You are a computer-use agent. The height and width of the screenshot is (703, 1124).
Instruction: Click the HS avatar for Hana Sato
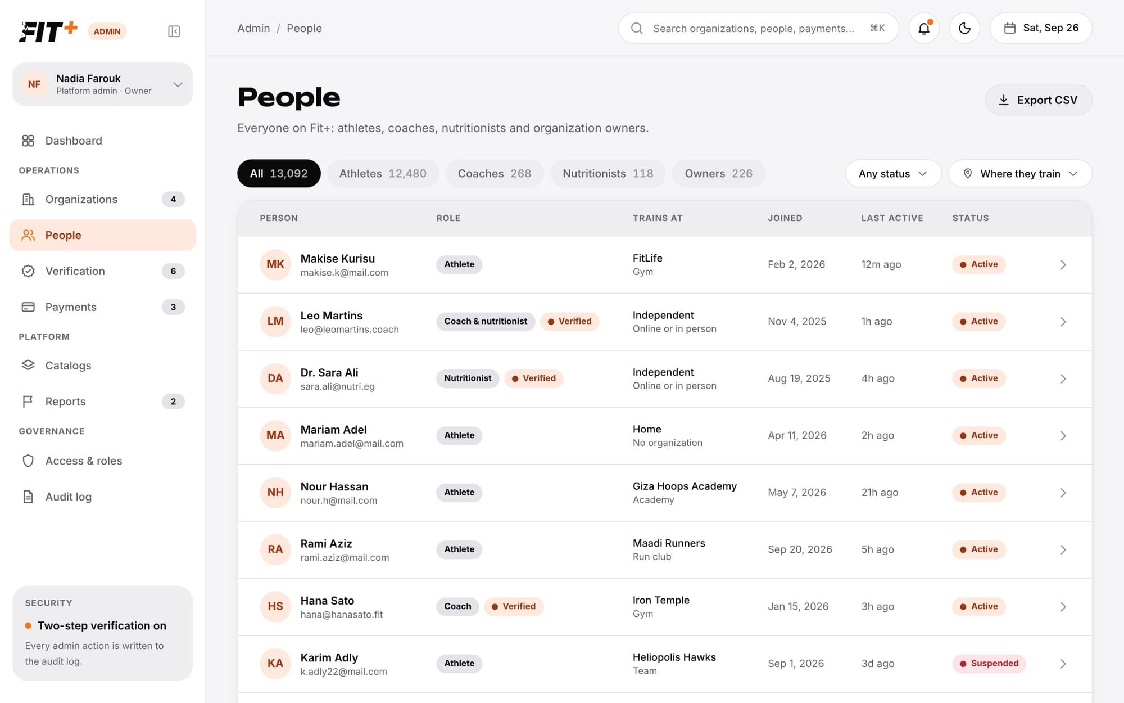click(x=275, y=606)
